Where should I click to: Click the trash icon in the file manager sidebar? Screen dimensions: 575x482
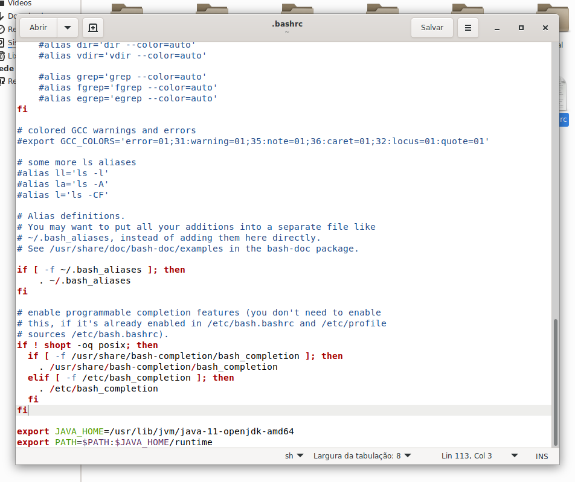pyautogui.click(x=3, y=56)
